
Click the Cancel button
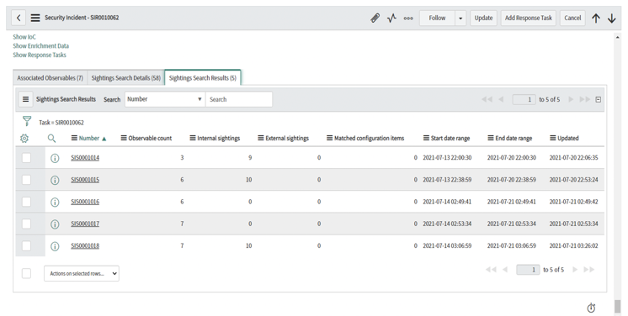coord(572,18)
